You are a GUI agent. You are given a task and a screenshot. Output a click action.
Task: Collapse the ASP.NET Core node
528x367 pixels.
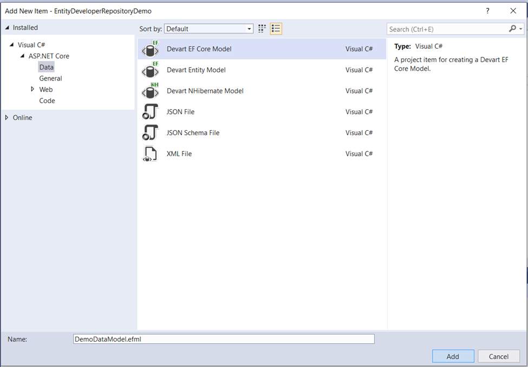point(23,56)
